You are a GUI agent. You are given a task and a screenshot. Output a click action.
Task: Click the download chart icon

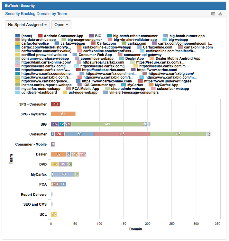tap(220, 14)
